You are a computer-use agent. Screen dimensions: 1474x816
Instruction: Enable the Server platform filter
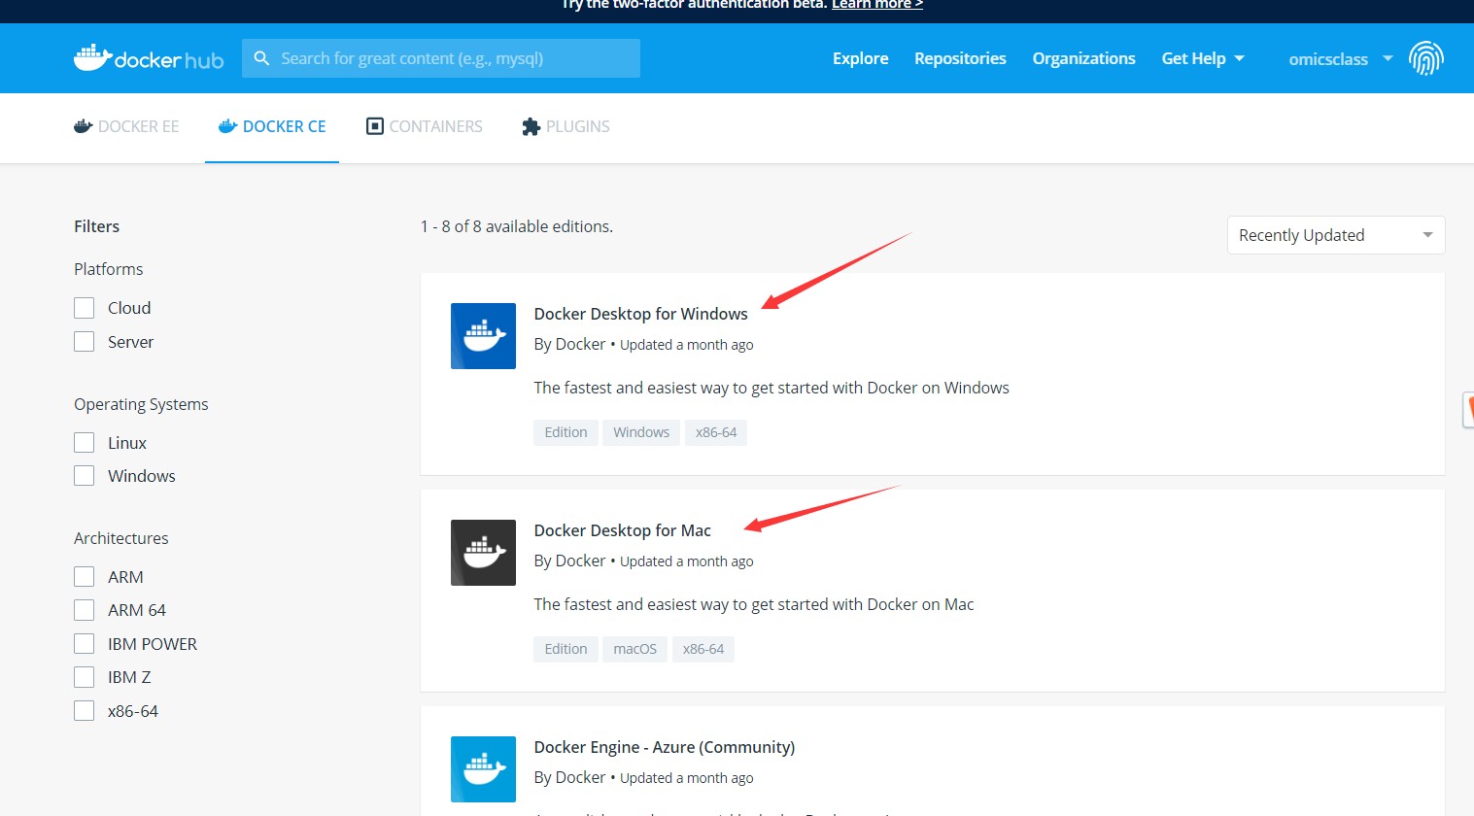tap(85, 342)
